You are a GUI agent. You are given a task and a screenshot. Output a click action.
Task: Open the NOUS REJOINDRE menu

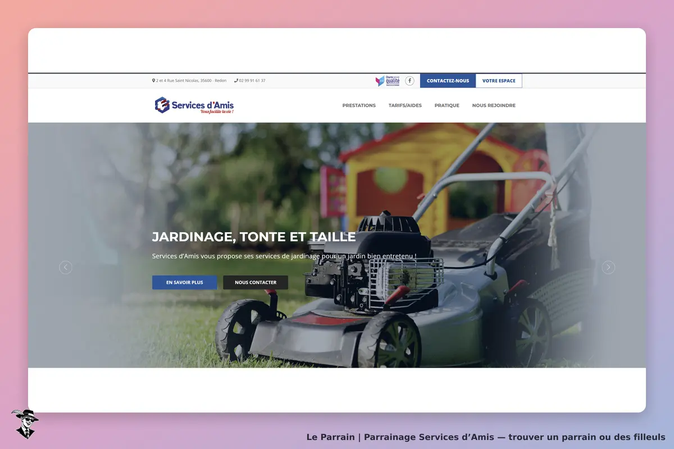(x=494, y=106)
